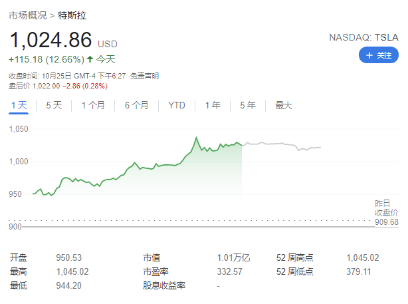
Task: Click the plus icon on the 关注 button
Action: [369, 55]
